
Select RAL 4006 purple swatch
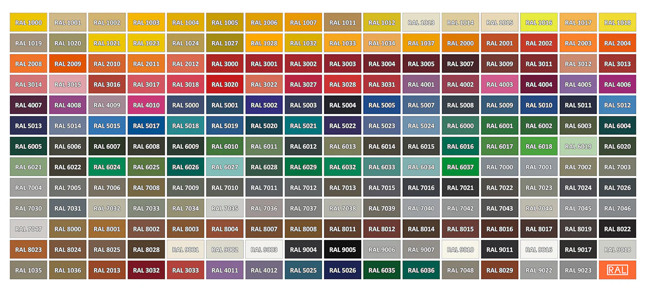(x=617, y=84)
